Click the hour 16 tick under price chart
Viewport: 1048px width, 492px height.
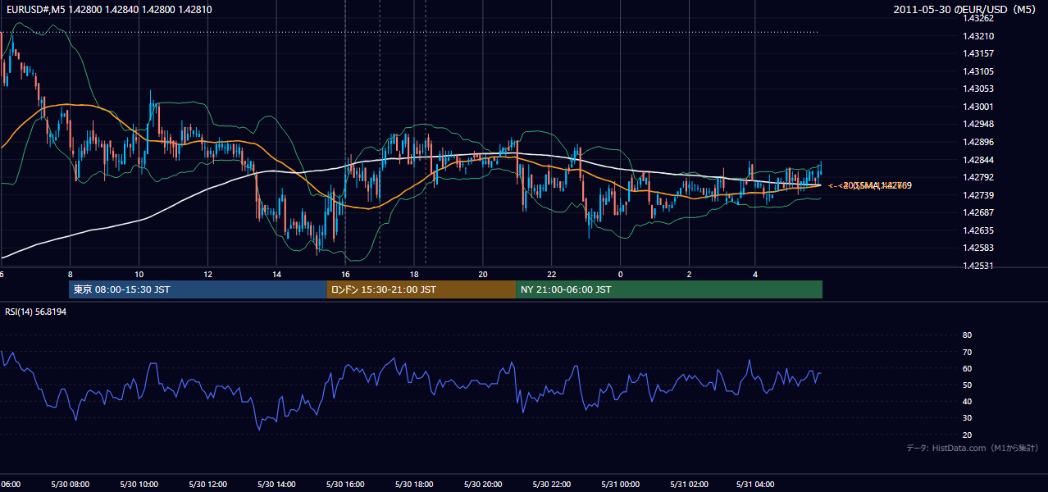(x=346, y=274)
